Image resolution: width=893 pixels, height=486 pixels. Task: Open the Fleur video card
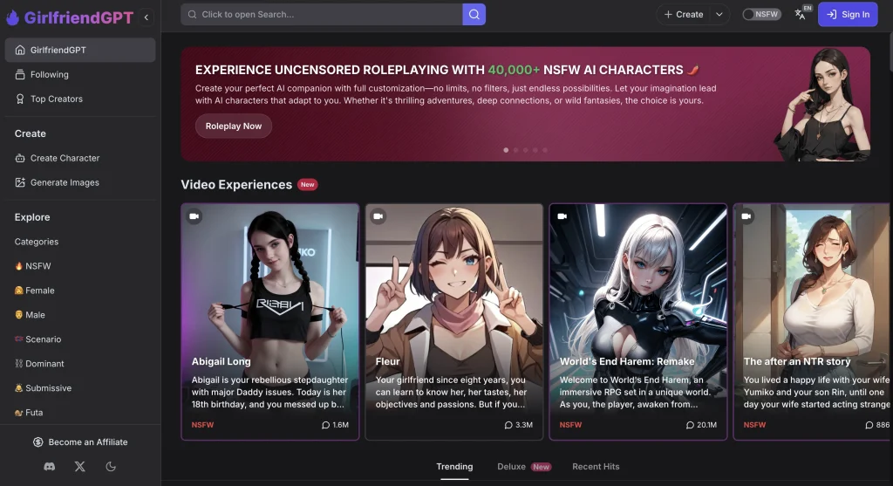[453, 322]
